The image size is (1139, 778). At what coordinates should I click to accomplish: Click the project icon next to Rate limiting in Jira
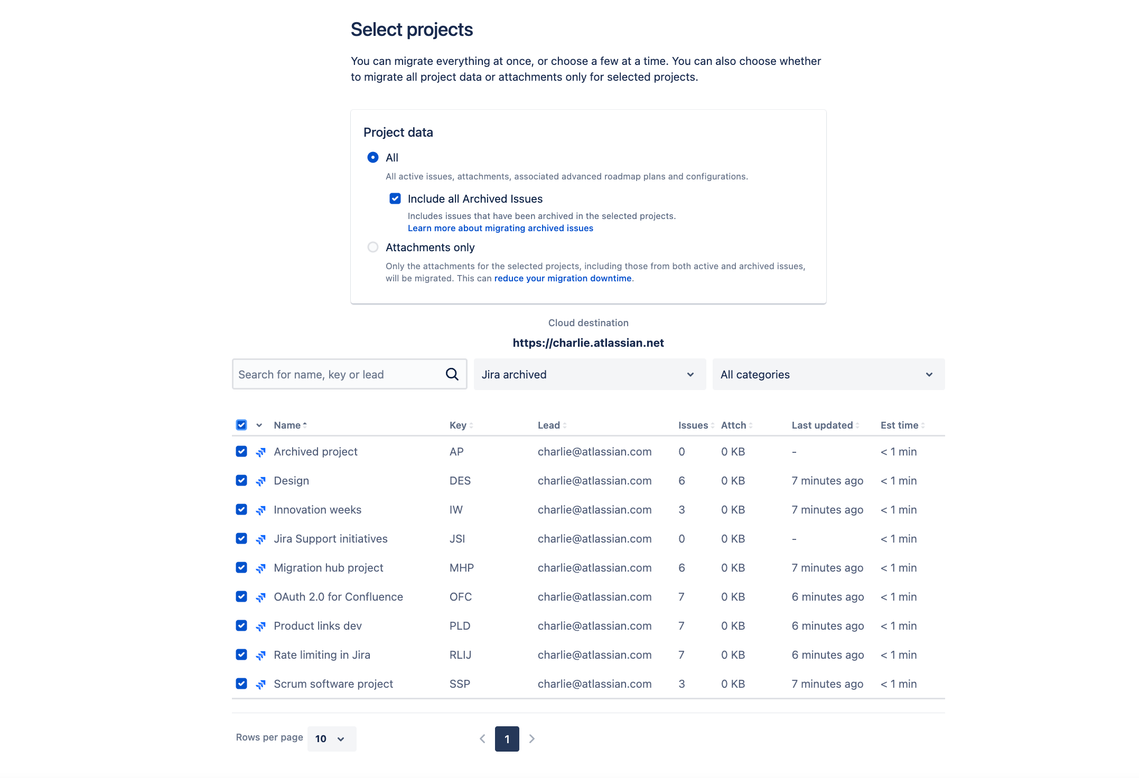pyautogui.click(x=260, y=654)
